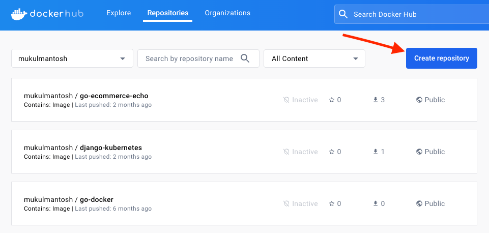This screenshot has width=489, height=233.
Task: Click the repository name search magnifier icon
Action: [x=245, y=59]
